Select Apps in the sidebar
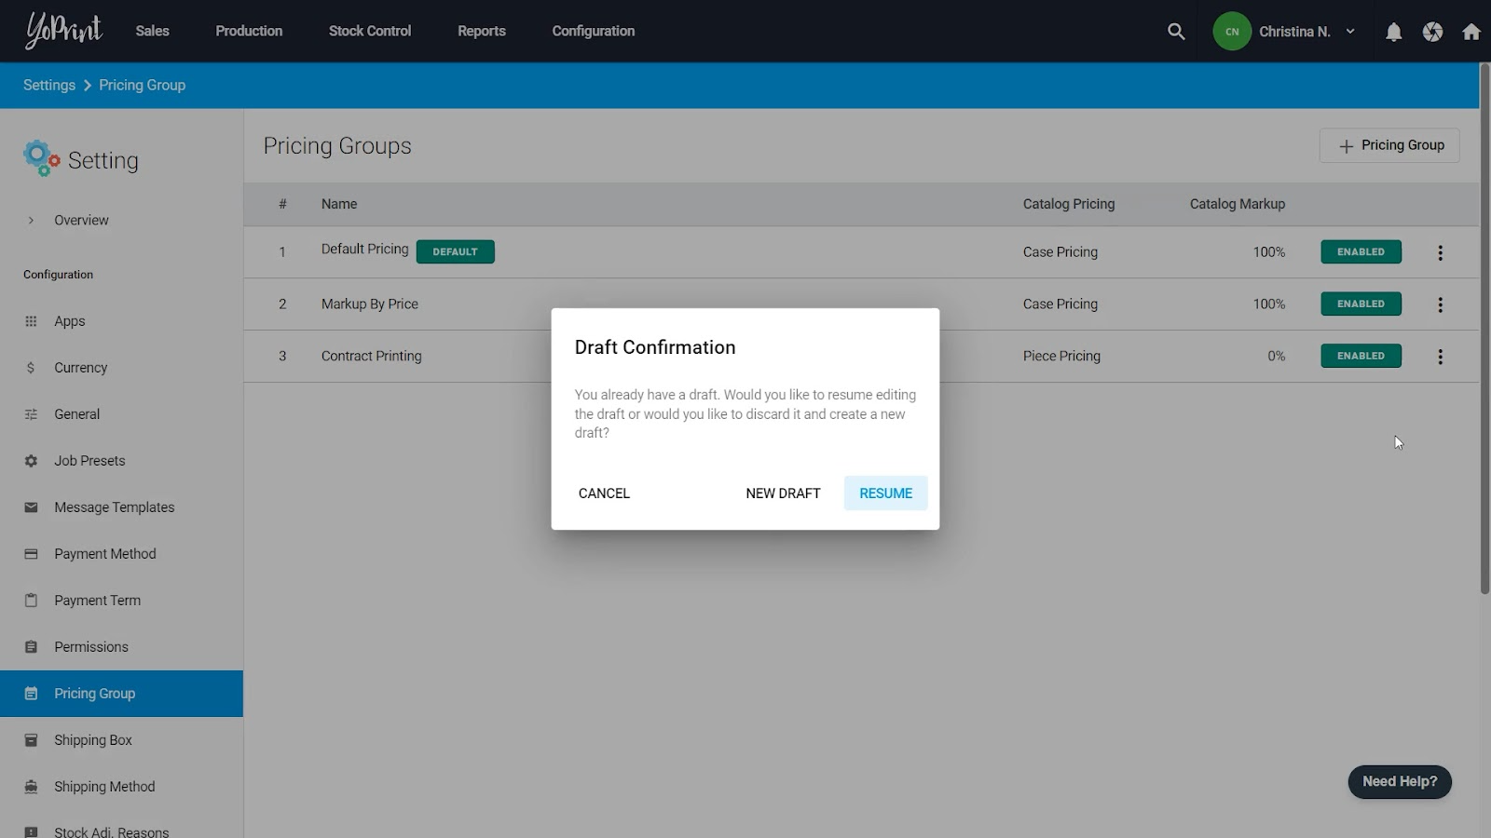1491x838 pixels. point(121,321)
